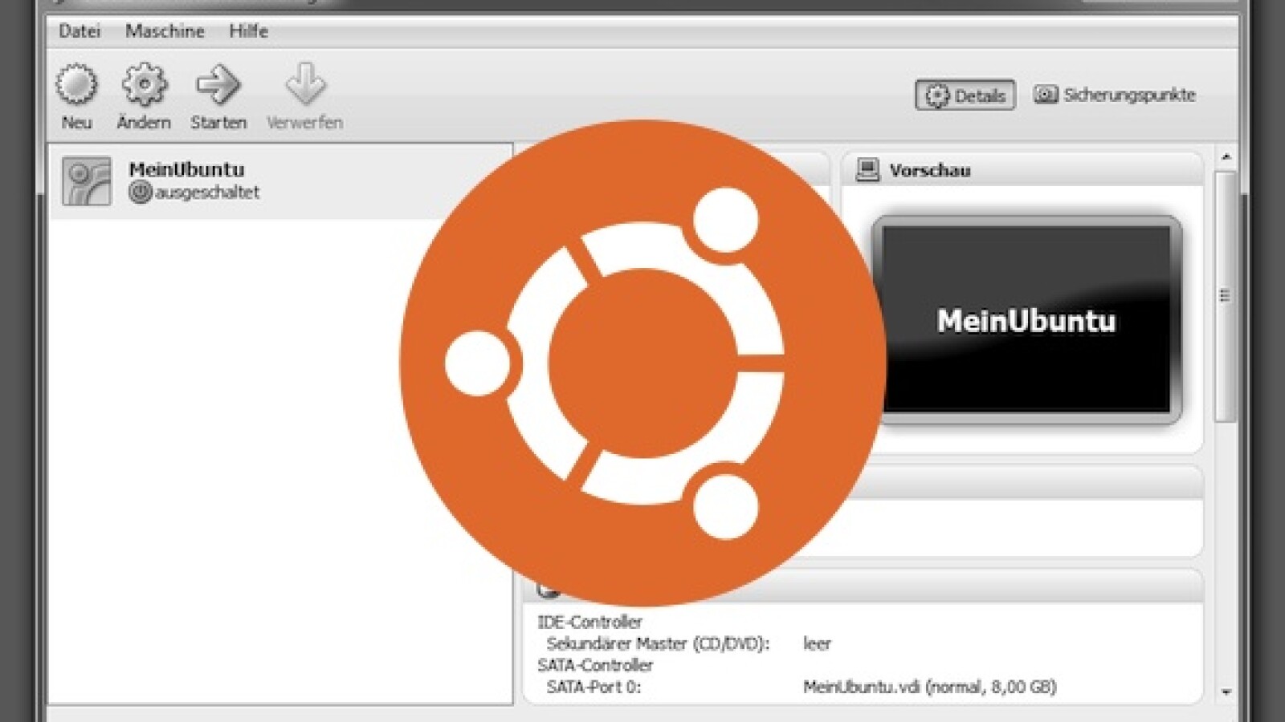The height and width of the screenshot is (722, 1285).
Task: Click the scrollbar down arrow
Action: (1226, 692)
